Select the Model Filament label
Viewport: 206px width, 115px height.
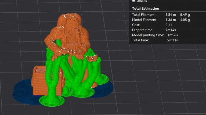pyautogui.click(x=144, y=20)
